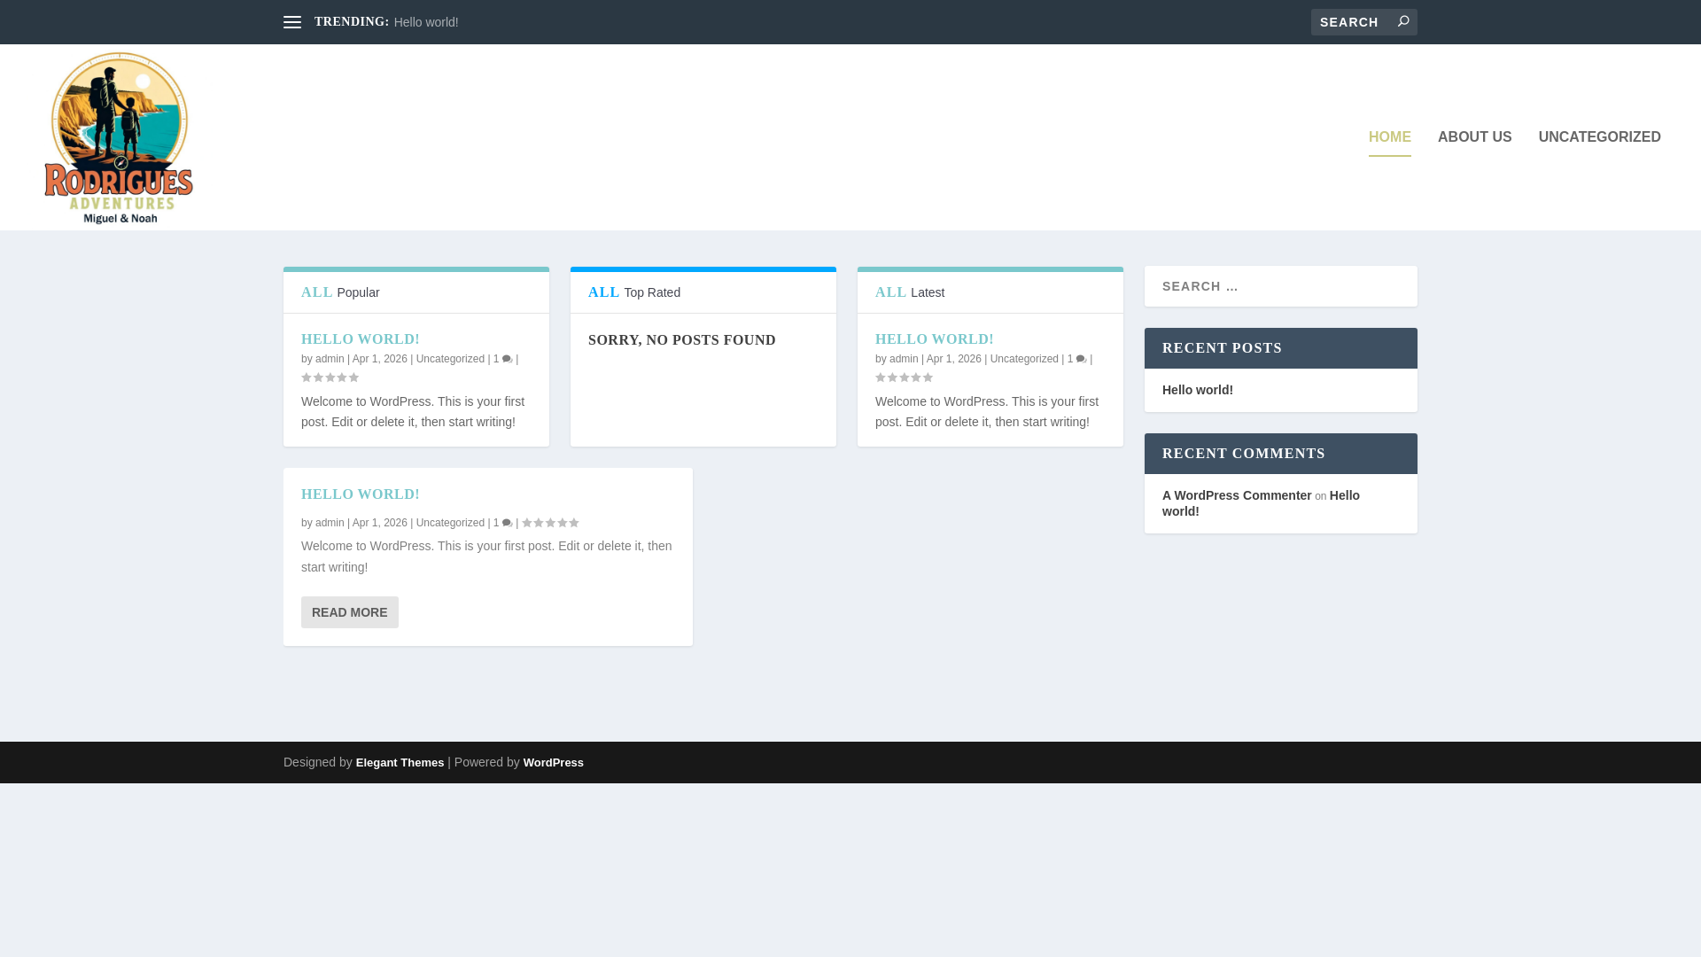Screen dimensions: 1701x957
Task: Open the About Us menu item
Action: coord(1474,137)
